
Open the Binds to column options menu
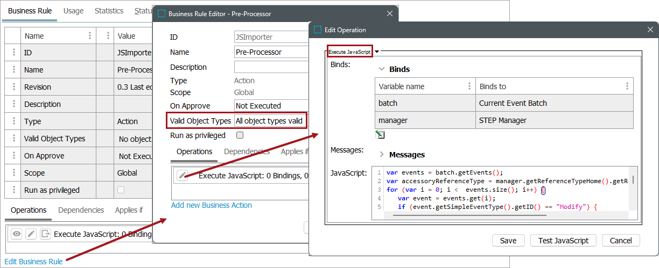[627, 86]
